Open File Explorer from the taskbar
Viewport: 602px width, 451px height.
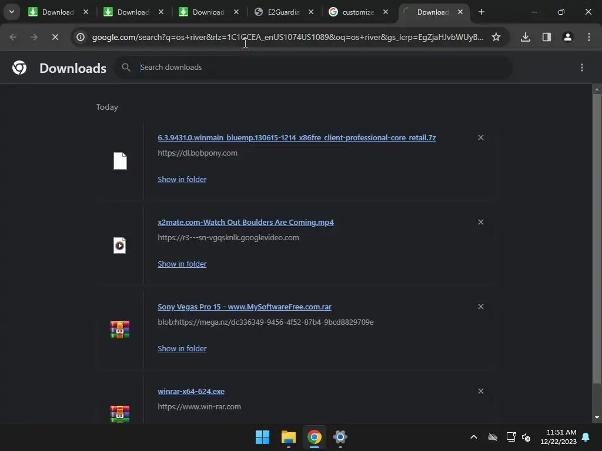pyautogui.click(x=288, y=437)
